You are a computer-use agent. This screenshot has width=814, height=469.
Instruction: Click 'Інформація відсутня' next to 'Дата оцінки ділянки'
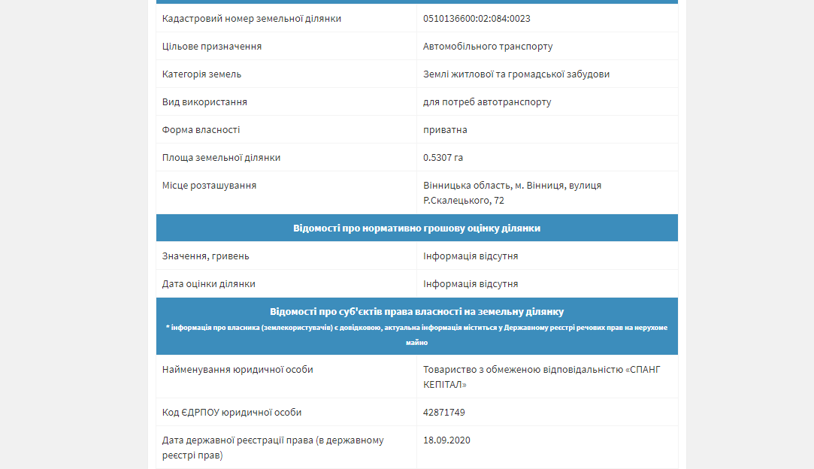[471, 284]
